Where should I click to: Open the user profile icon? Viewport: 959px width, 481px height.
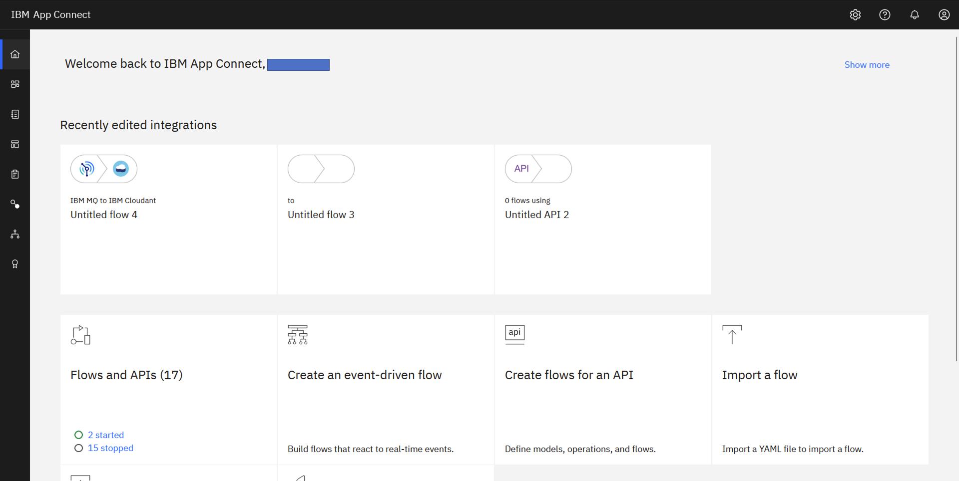click(x=944, y=15)
